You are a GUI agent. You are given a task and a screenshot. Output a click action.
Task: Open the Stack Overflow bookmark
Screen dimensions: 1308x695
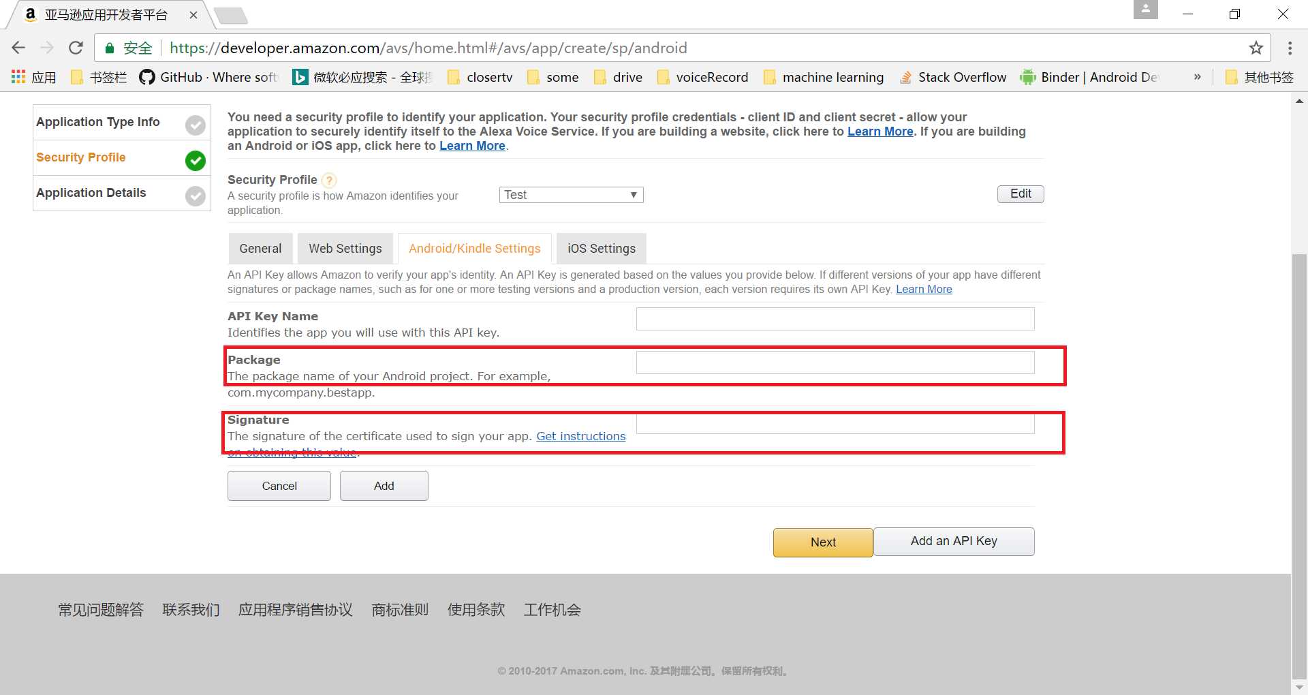(x=953, y=77)
